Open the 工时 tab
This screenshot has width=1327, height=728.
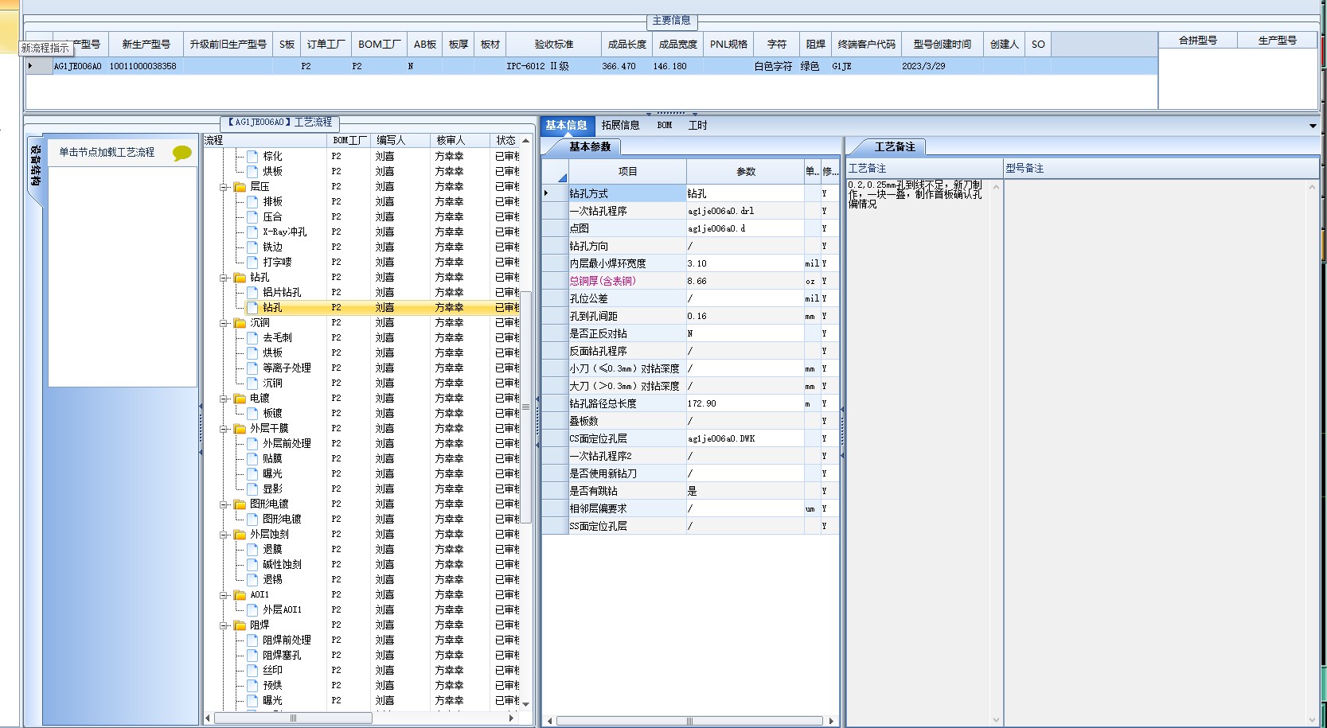point(697,125)
